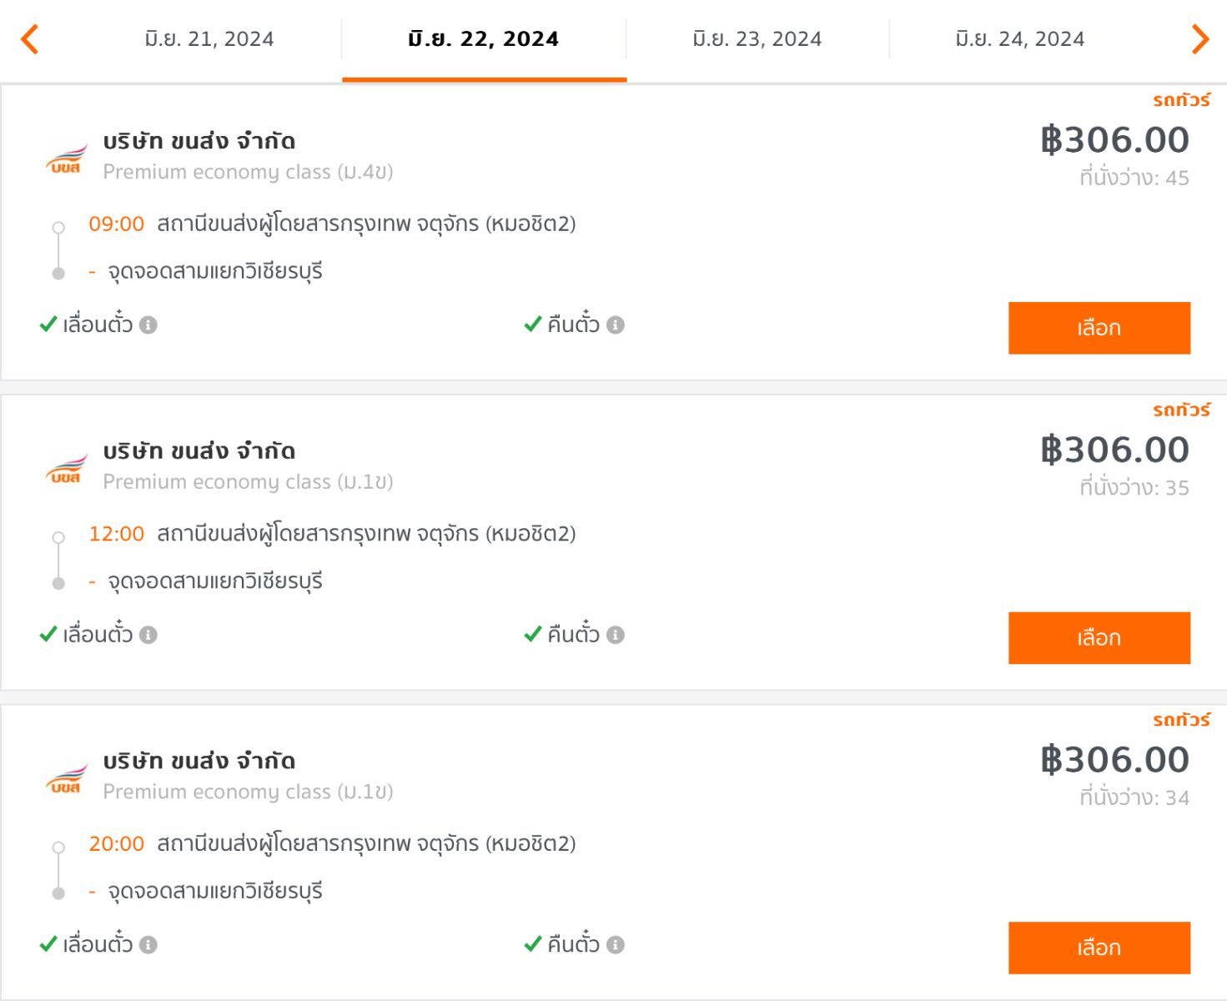Click the บขส logo of the 20:00 trip
The width and height of the screenshot is (1227, 1001).
pos(67,778)
